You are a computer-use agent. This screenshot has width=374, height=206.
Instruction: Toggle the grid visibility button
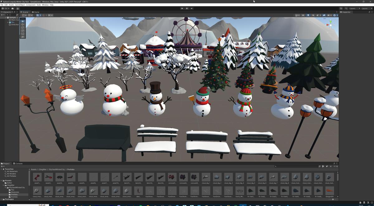38,15
